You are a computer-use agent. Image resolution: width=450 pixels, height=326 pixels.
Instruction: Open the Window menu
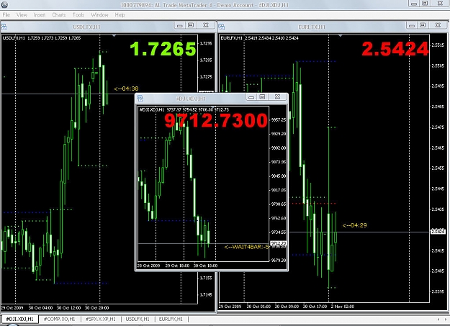pyautogui.click(x=99, y=14)
